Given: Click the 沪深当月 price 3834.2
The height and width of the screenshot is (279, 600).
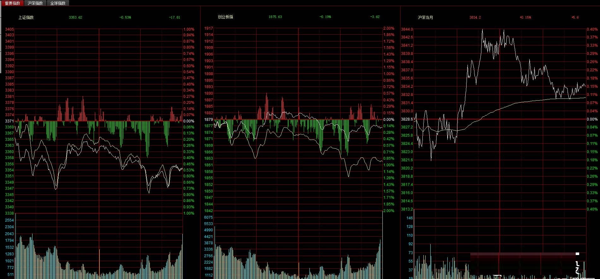Looking at the screenshot, I should tap(475, 17).
